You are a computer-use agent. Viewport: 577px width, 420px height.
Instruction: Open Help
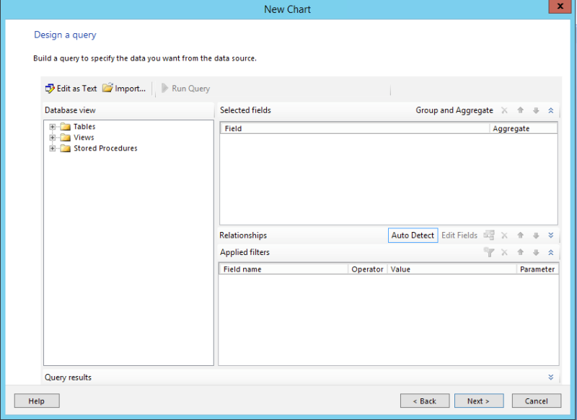[36, 401]
